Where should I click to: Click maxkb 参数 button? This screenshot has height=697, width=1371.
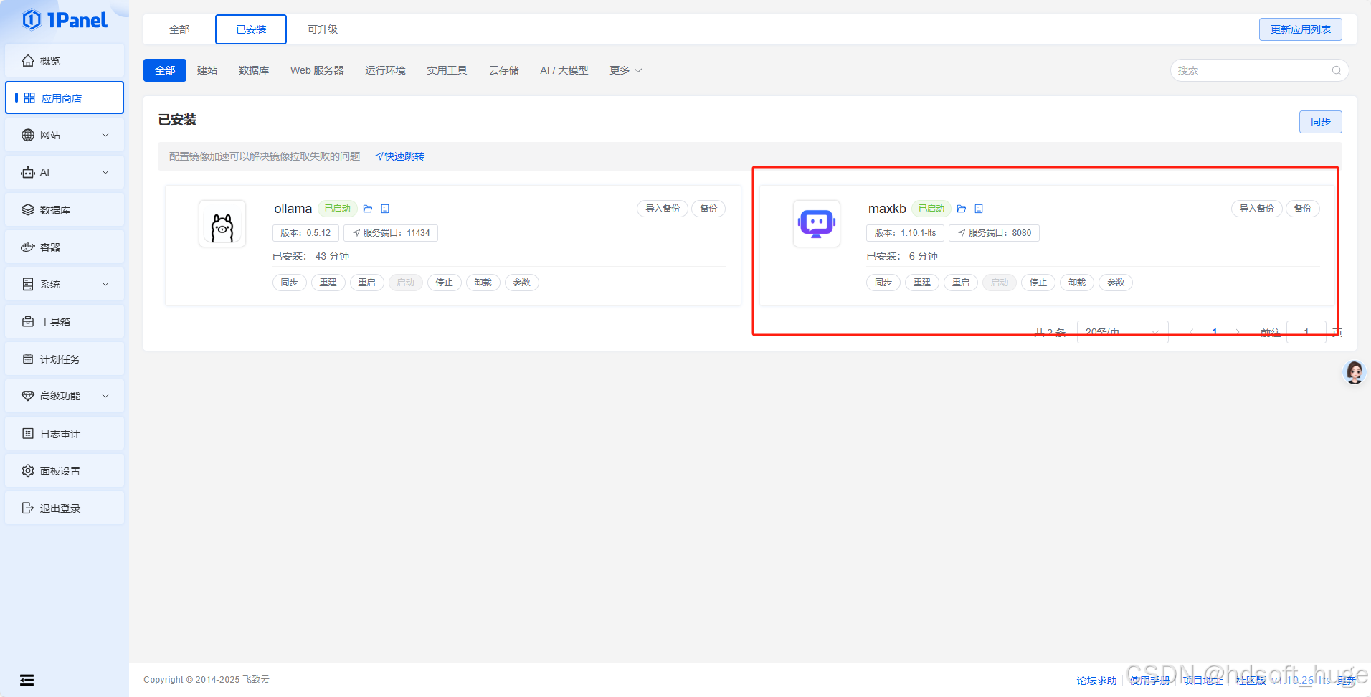(1116, 283)
